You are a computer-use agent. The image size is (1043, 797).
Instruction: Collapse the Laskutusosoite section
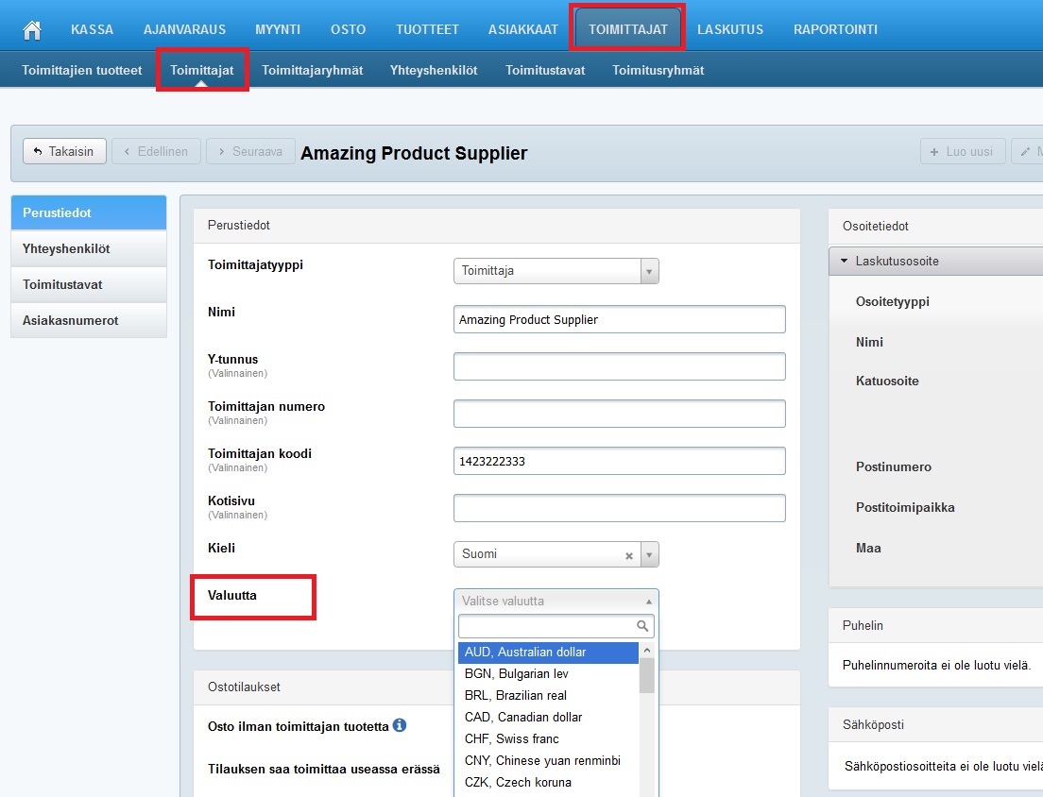click(844, 261)
